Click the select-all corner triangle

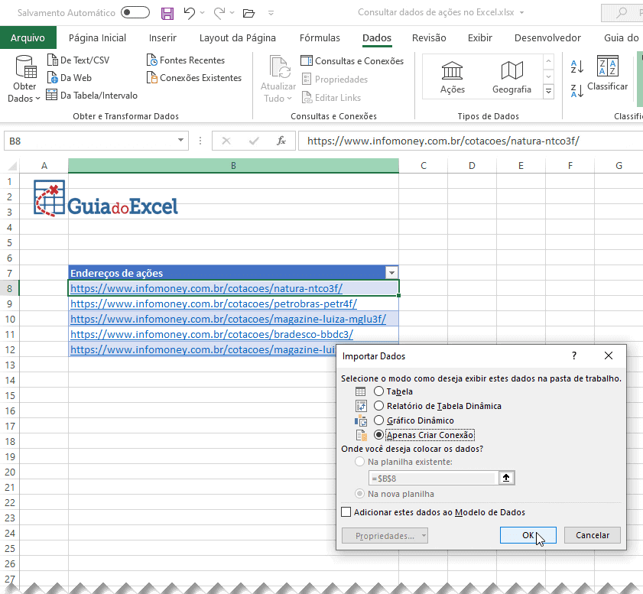(13, 166)
